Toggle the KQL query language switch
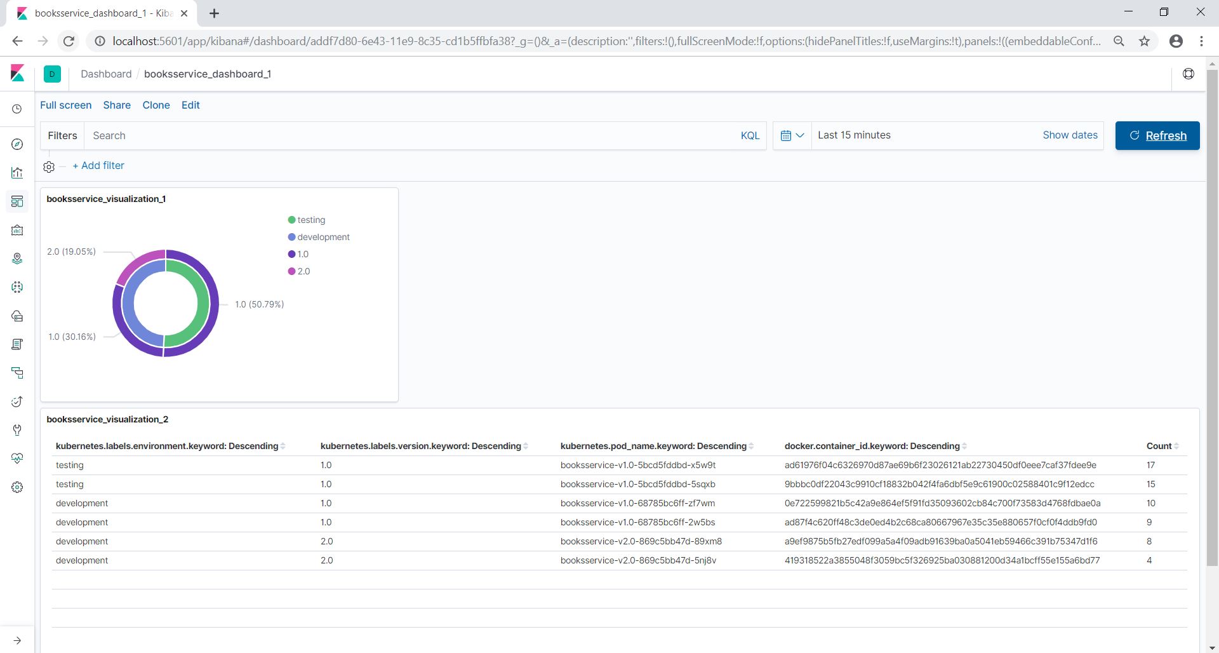 pos(750,135)
